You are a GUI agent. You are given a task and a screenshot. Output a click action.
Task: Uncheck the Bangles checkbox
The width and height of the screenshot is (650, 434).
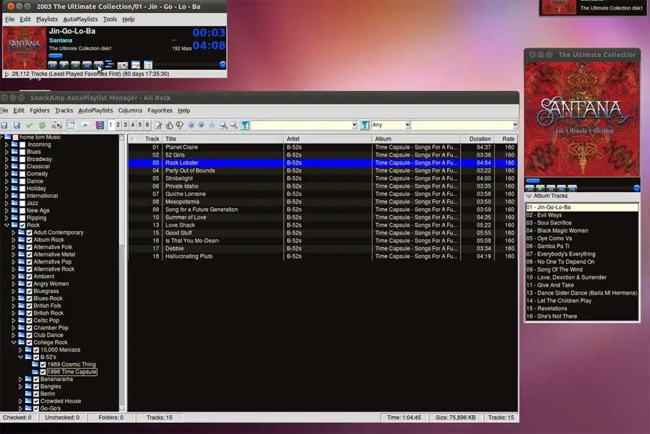36,386
